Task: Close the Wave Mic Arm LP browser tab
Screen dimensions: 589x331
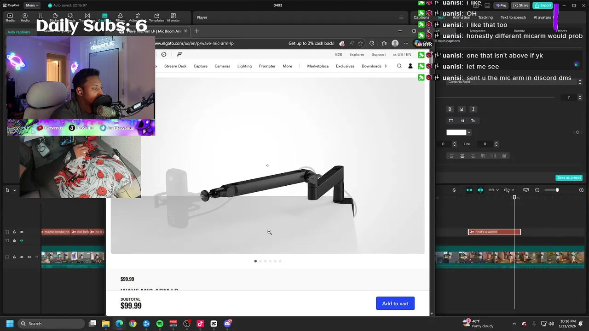Action: pyautogui.click(x=185, y=31)
